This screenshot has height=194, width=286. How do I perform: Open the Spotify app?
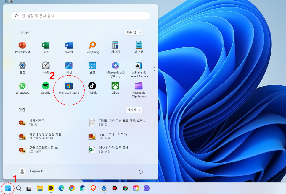[46, 88]
